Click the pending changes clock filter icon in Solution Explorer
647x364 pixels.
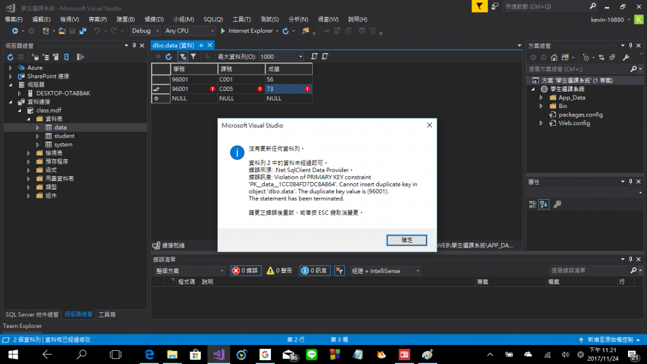pyautogui.click(x=586, y=58)
